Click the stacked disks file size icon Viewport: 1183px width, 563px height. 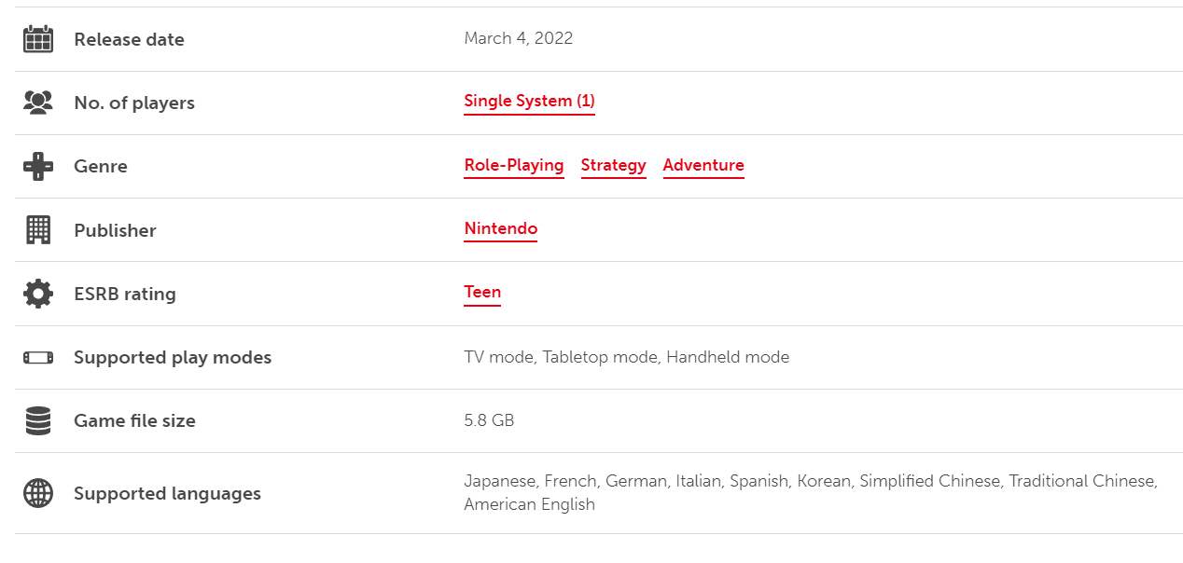coord(38,420)
